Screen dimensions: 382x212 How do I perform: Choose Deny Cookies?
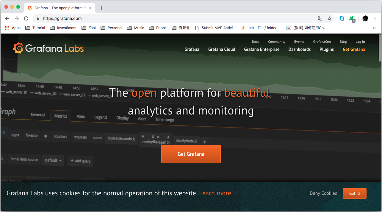coord(323,193)
